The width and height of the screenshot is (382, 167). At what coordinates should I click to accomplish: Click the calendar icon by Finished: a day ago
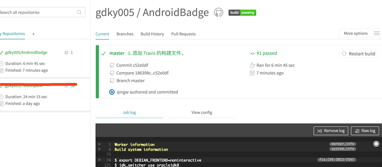click(1, 104)
